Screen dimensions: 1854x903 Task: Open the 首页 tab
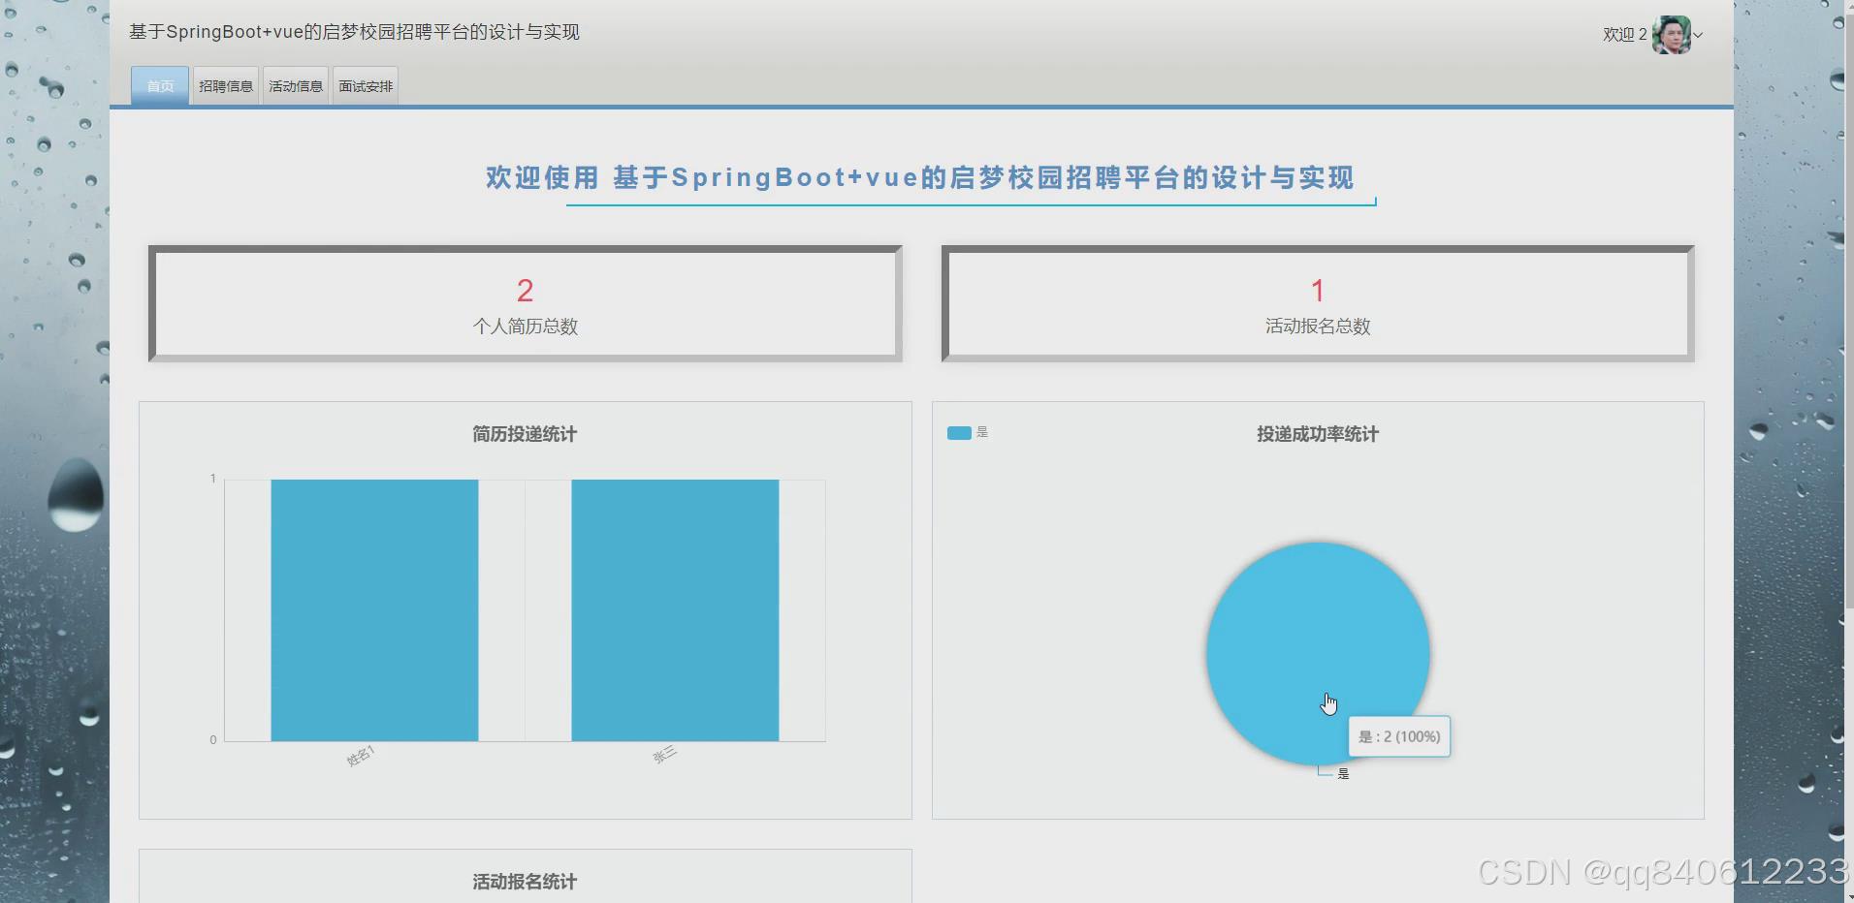point(160,86)
